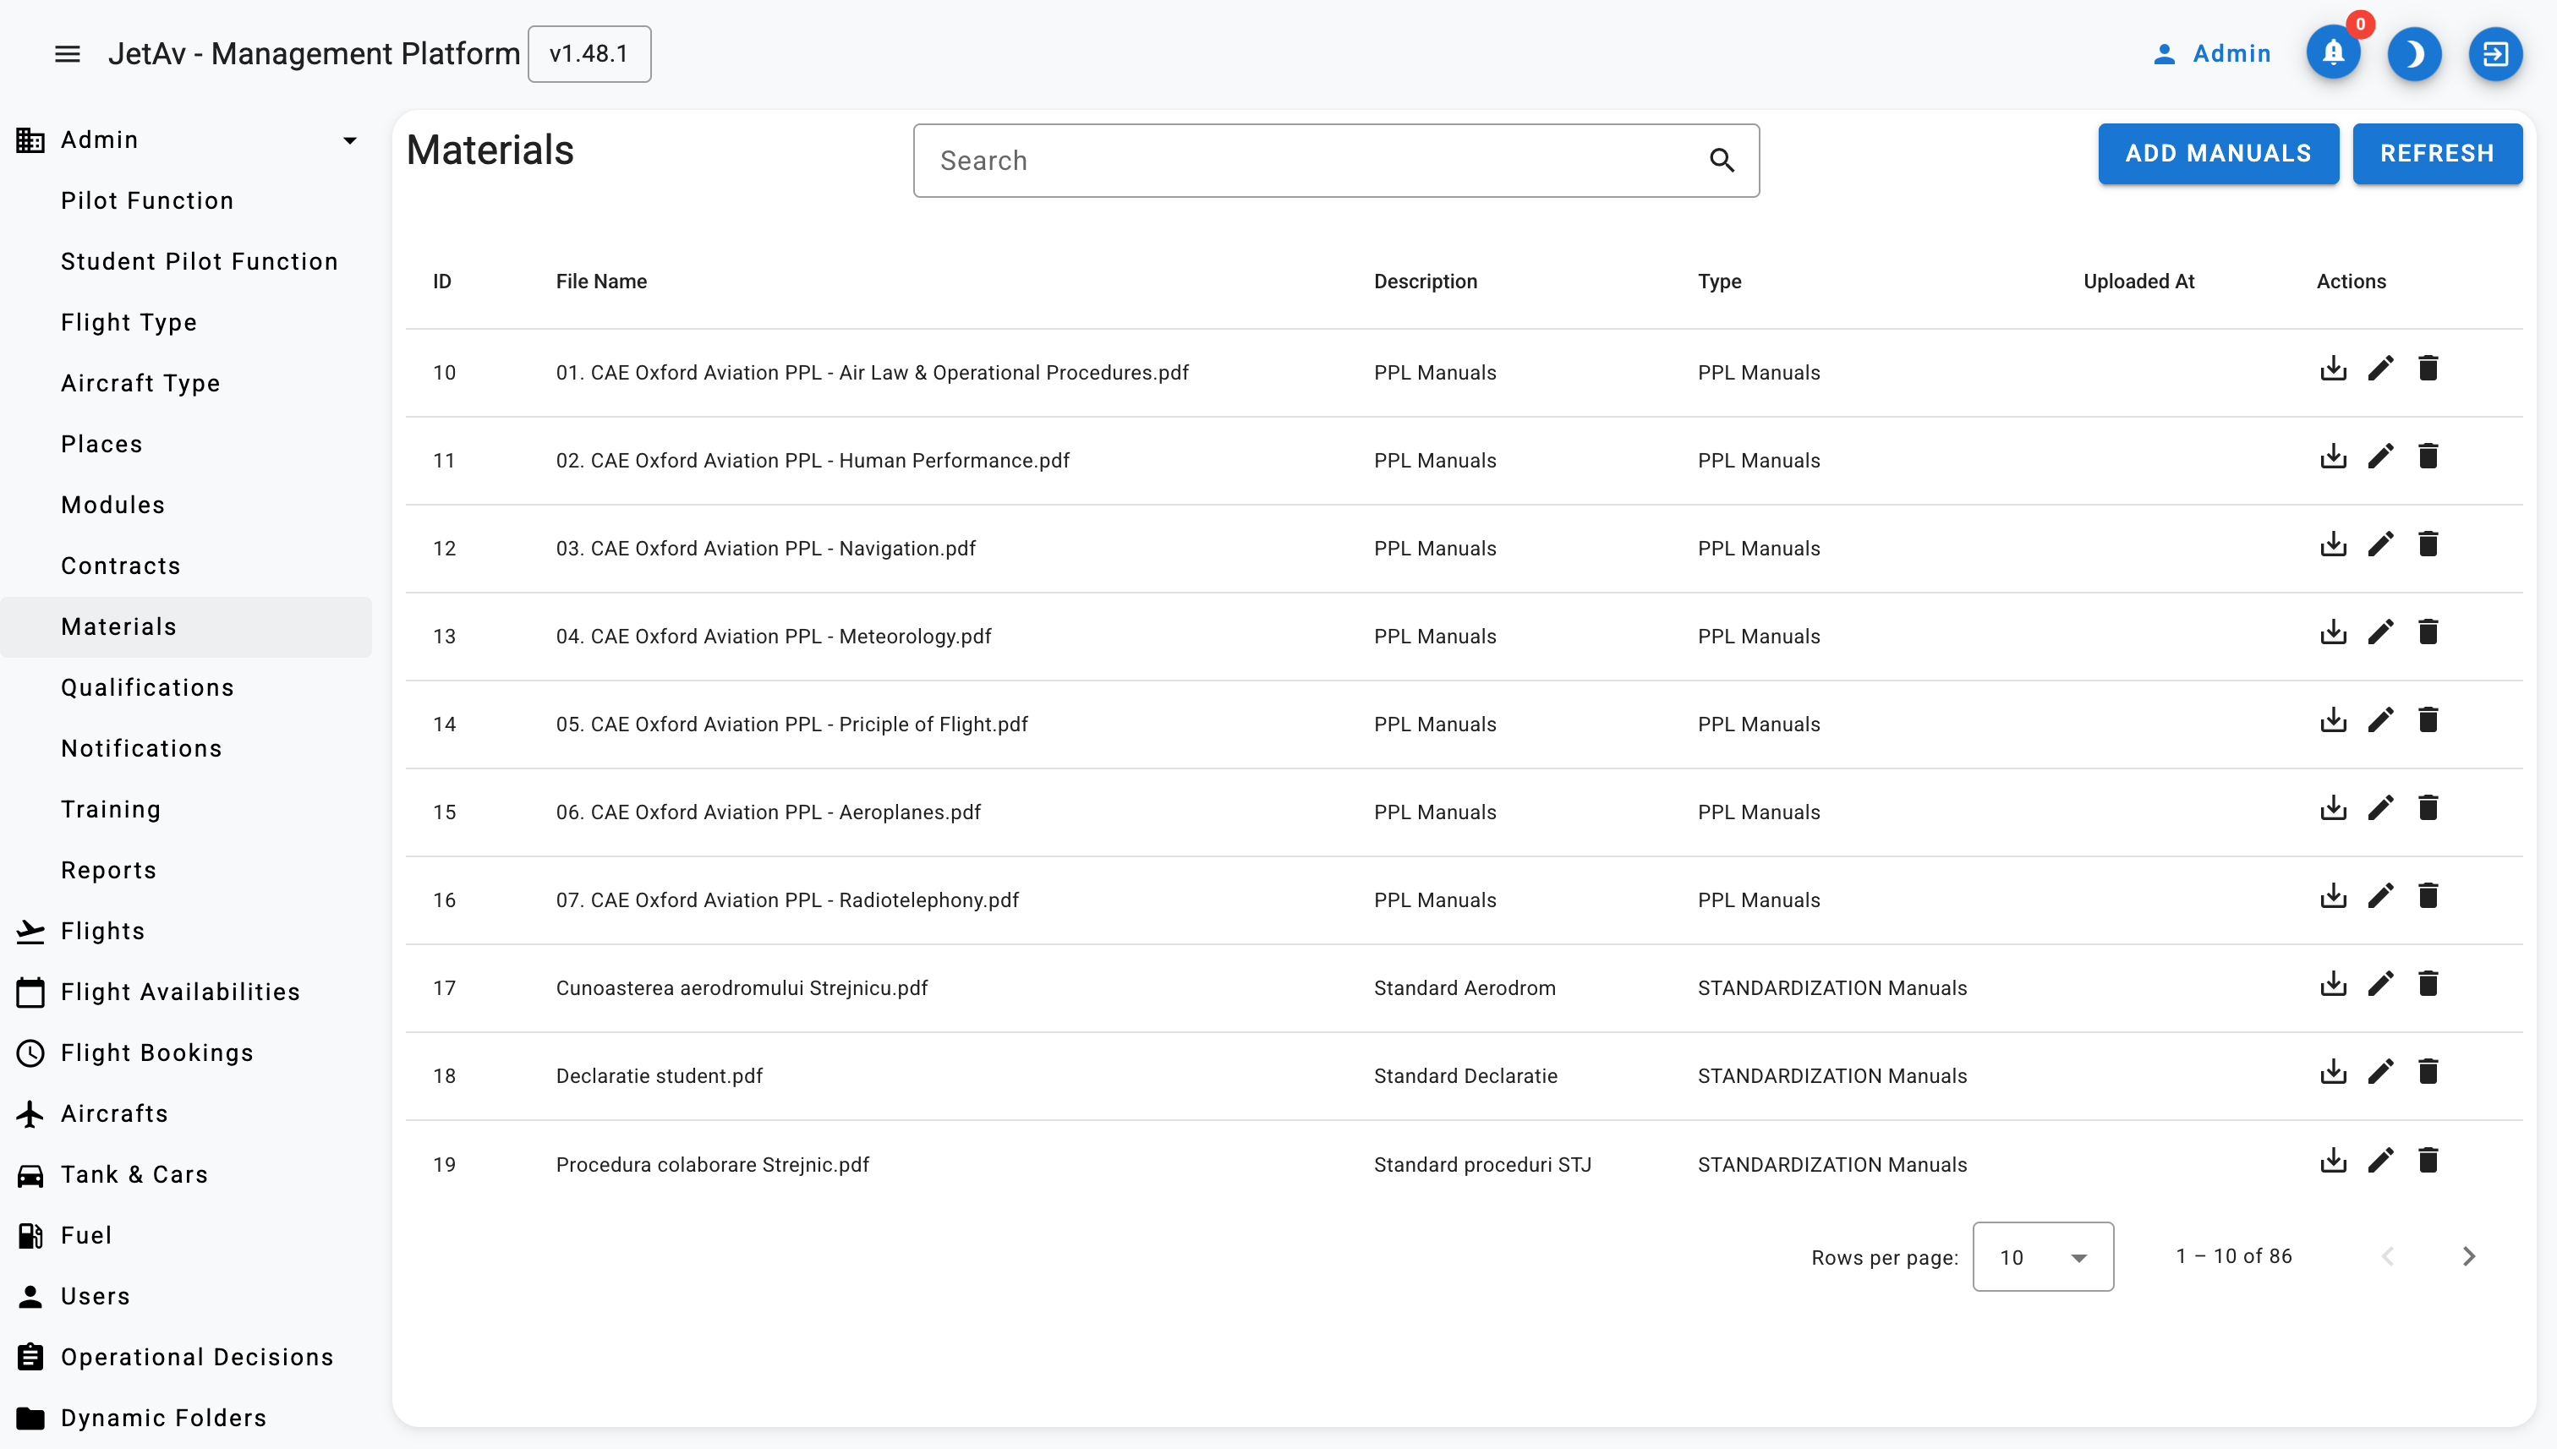Open Qualifications in the sidebar
Screen dimensions: 2557x1449
[x=147, y=687]
